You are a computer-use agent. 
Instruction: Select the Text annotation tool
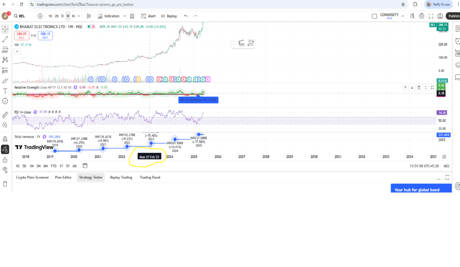(x=5, y=91)
